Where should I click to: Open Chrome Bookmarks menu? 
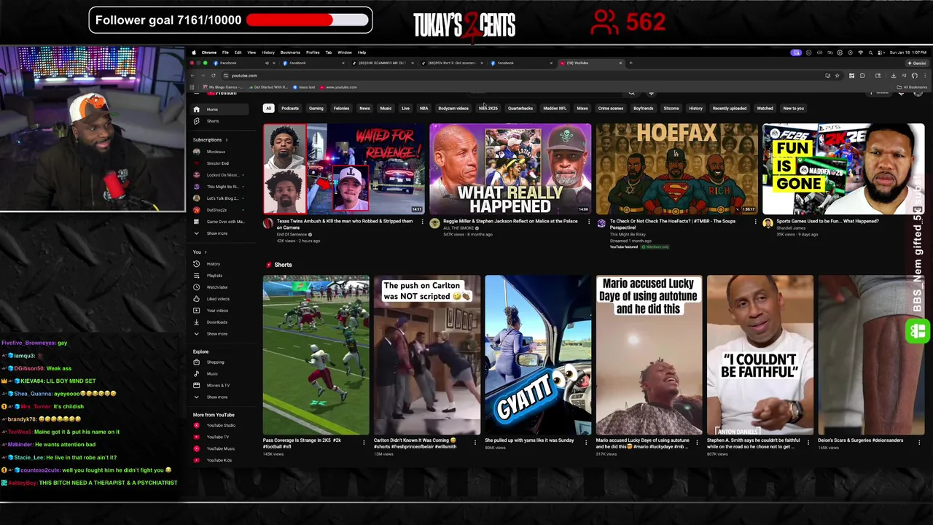pos(290,52)
